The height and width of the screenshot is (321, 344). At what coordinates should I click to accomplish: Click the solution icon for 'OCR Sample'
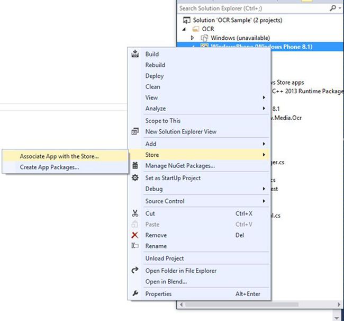point(186,20)
